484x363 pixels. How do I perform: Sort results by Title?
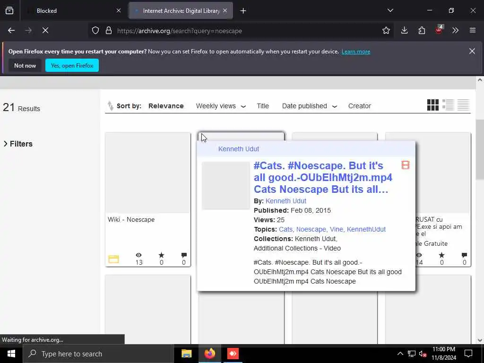263,106
